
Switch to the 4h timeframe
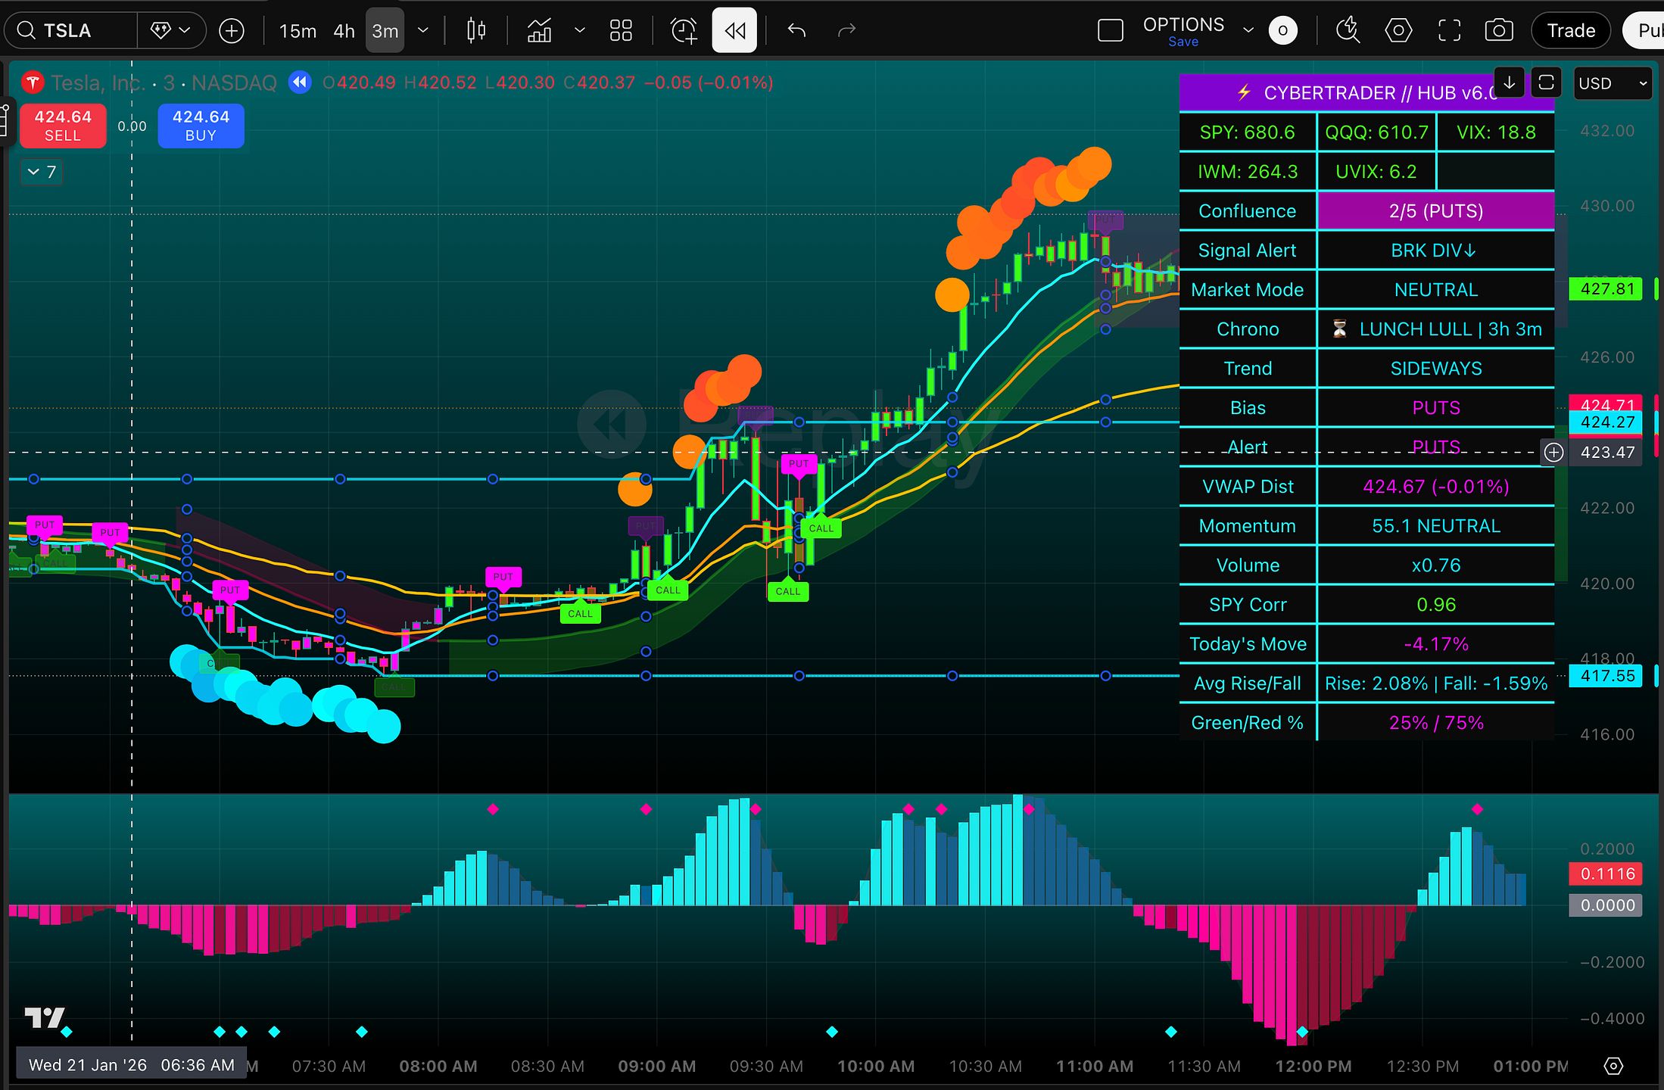coord(344,31)
